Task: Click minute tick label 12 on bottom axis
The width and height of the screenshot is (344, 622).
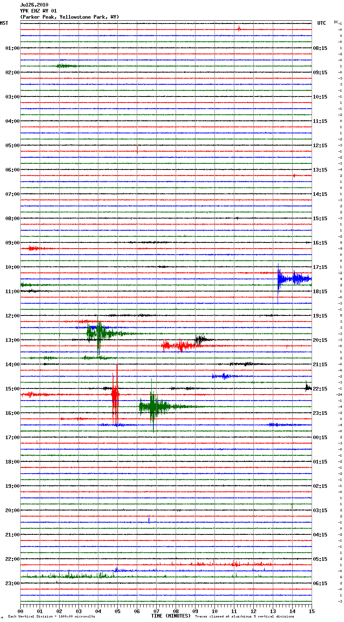Action: click(x=253, y=611)
